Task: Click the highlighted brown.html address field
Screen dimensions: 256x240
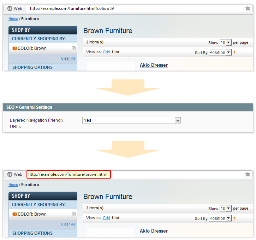Action: click(69, 174)
